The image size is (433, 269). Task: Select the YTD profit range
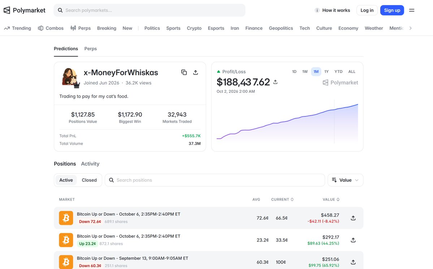338,71
